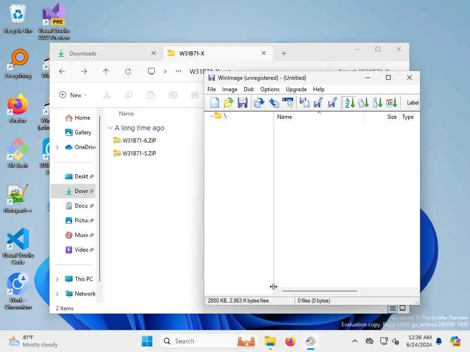470x352 pixels.
Task: Click the taskbar Search box
Action: [209, 341]
